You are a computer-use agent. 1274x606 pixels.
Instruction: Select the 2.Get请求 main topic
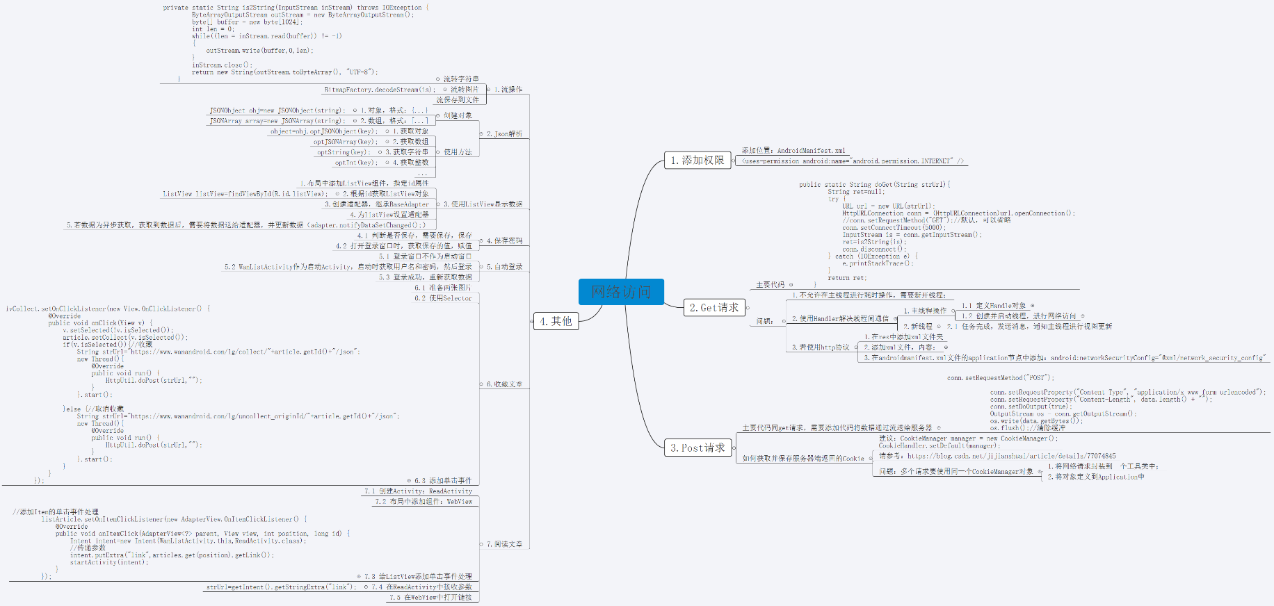pyautogui.click(x=714, y=307)
